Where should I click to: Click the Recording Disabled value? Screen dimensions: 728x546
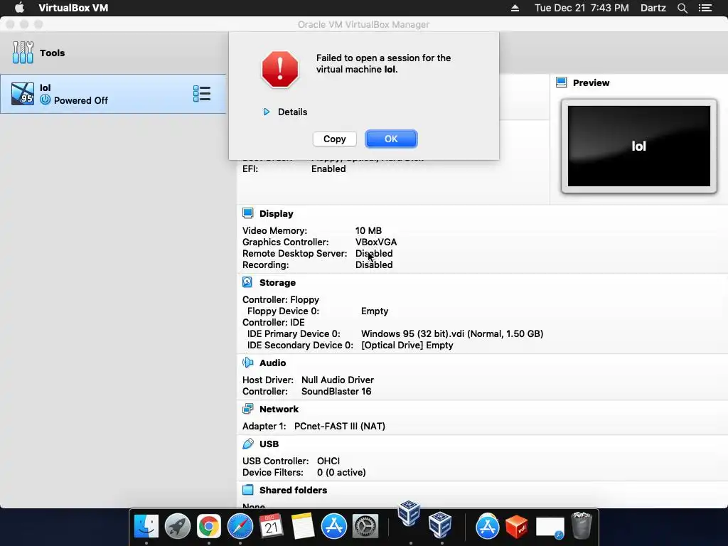click(x=374, y=264)
